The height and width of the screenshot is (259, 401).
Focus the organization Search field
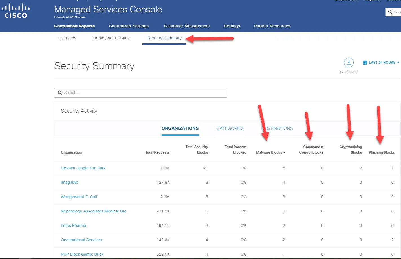click(141, 93)
